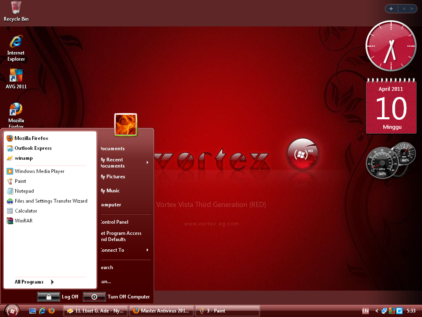The image size is (422, 317).
Task: Click the Start orb button on taskbar
Action: click(12, 311)
